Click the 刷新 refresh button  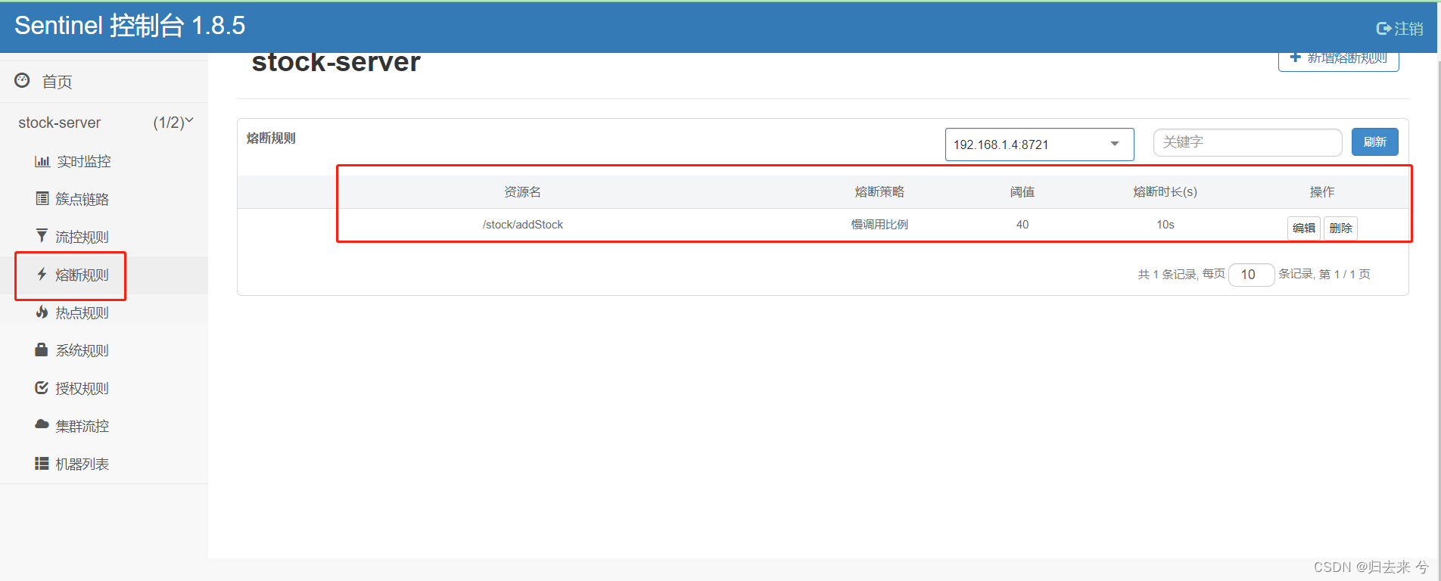coord(1374,142)
